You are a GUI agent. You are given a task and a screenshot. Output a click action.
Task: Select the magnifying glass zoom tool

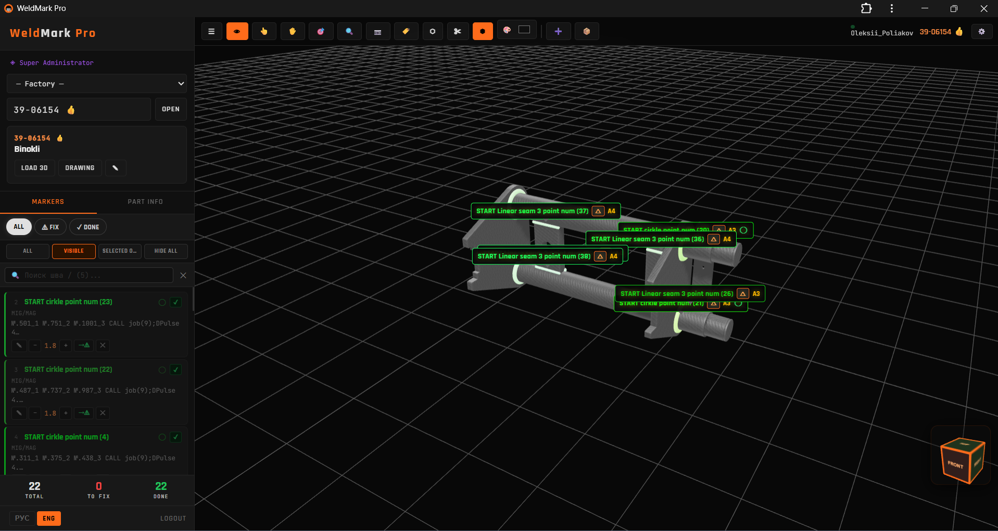coord(349,31)
